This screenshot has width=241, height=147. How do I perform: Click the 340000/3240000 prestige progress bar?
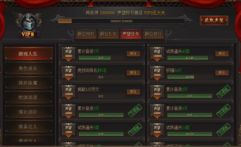[121, 21]
